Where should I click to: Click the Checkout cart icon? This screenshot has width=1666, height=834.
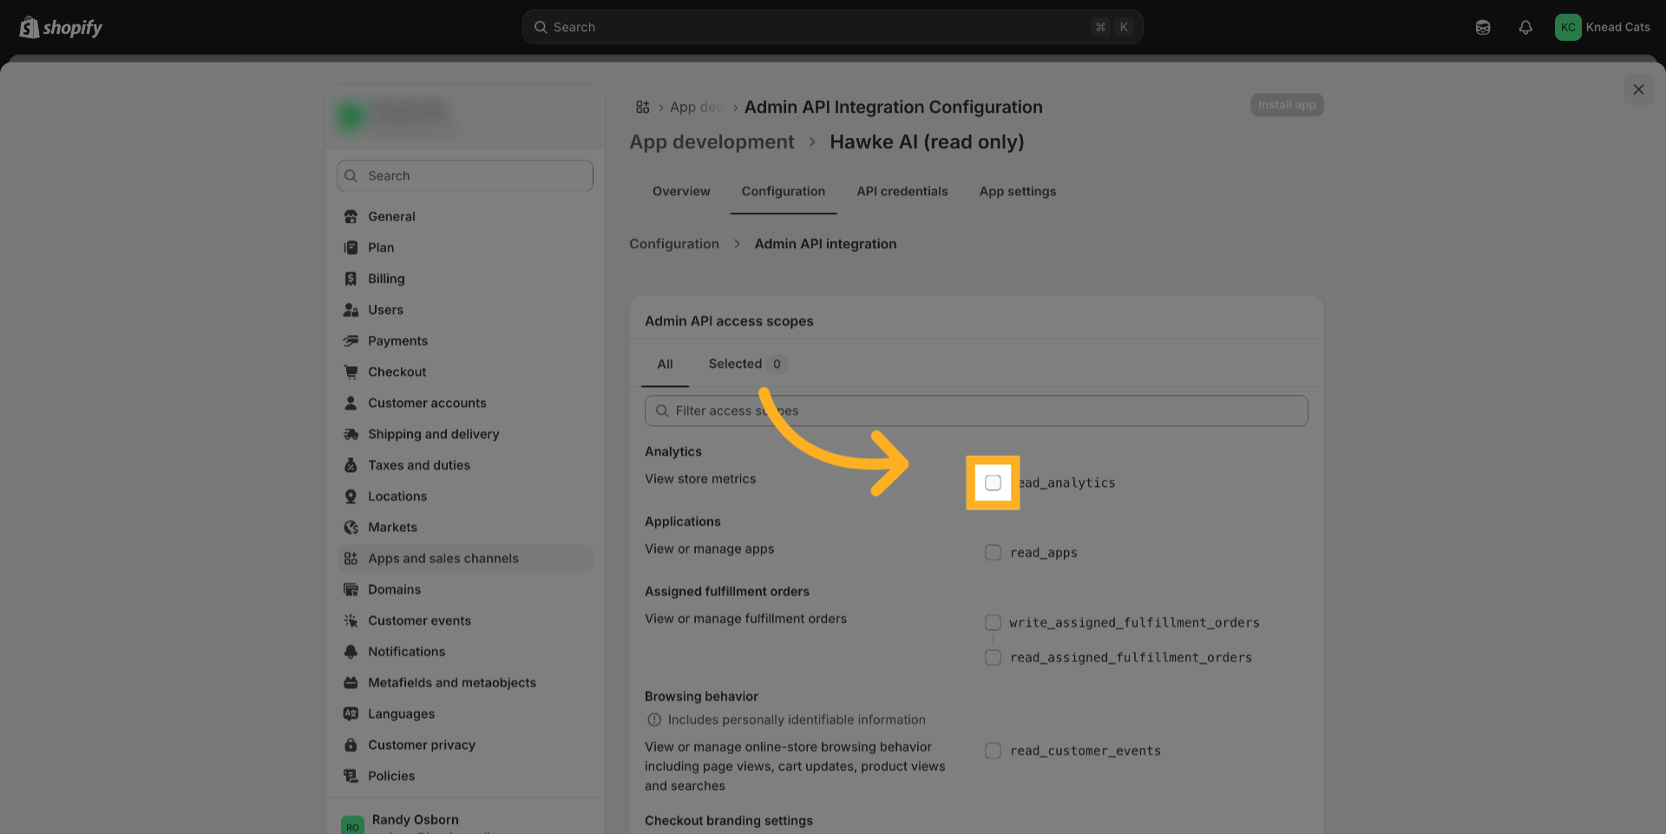[351, 372]
